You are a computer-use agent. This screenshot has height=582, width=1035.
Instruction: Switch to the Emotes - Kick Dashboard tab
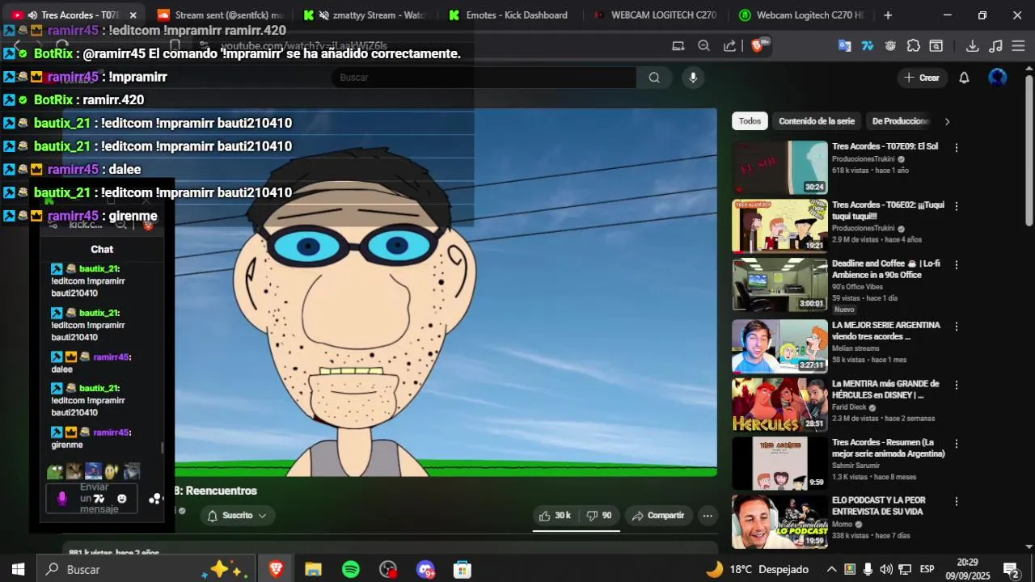pyautogui.click(x=510, y=15)
